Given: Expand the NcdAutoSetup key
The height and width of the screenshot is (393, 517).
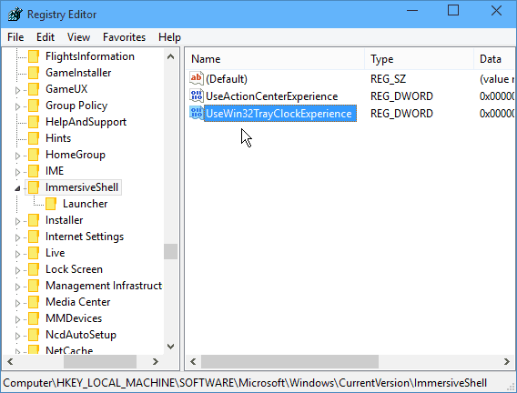Looking at the screenshot, I should [18, 336].
